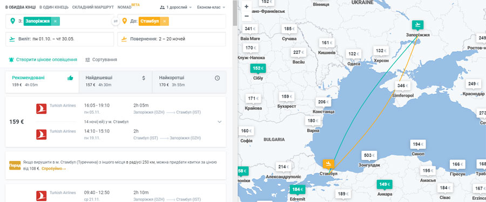Swap origin and destination with arrows icon
Viewport: 486px width, 202px height.
(116, 21)
